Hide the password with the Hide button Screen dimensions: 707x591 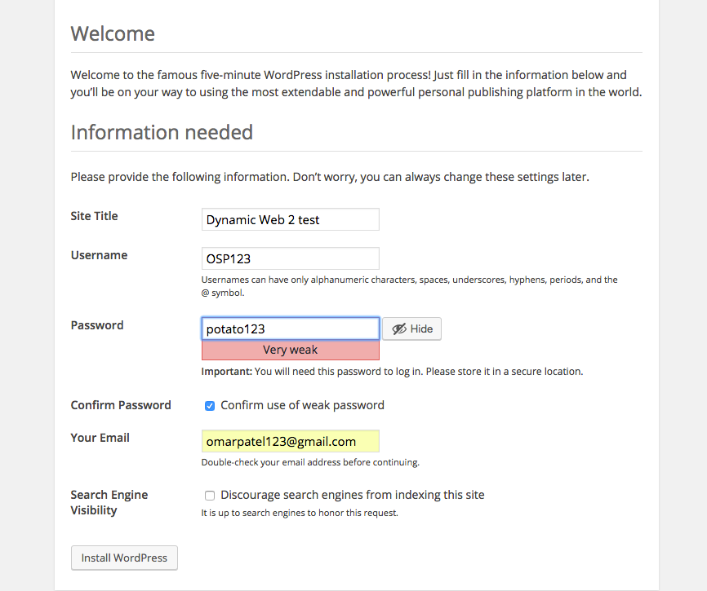coord(411,329)
